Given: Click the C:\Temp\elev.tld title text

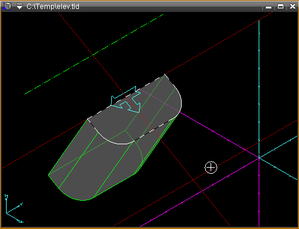Looking at the screenshot, I should point(53,7).
